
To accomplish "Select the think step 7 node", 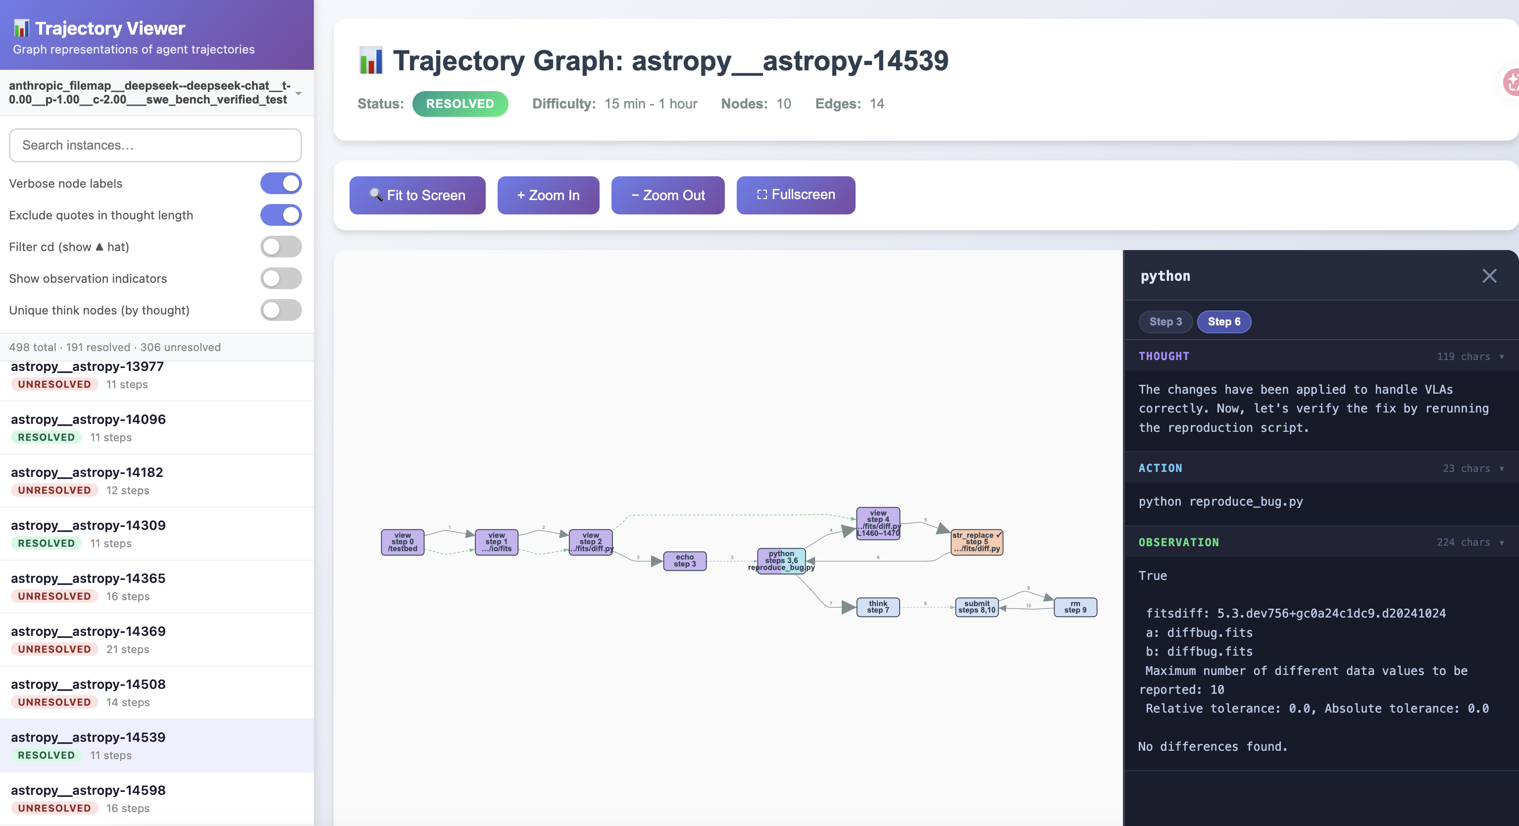I will click(878, 607).
